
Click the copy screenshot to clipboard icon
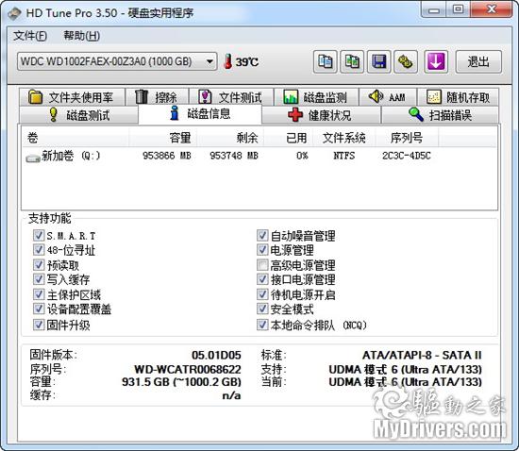[352, 62]
